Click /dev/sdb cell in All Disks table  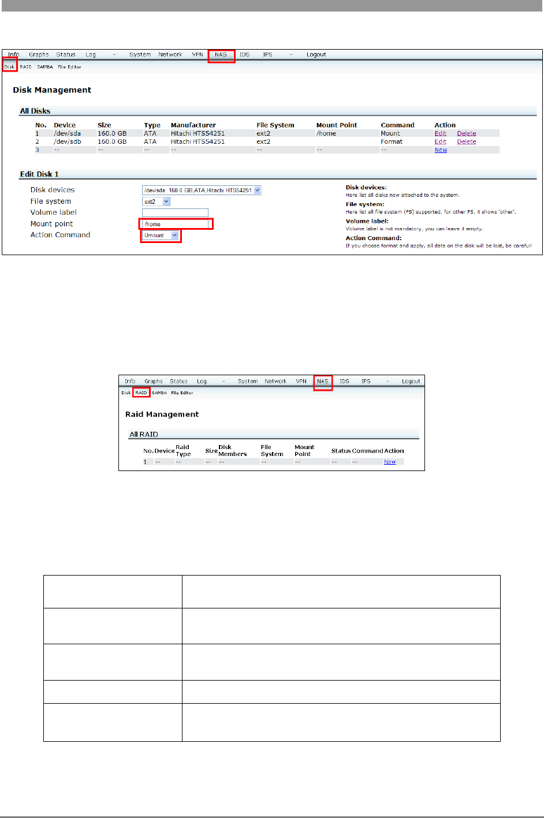tap(67, 141)
